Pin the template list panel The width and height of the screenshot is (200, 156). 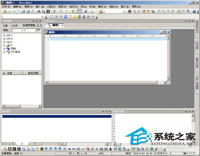pos(189,112)
